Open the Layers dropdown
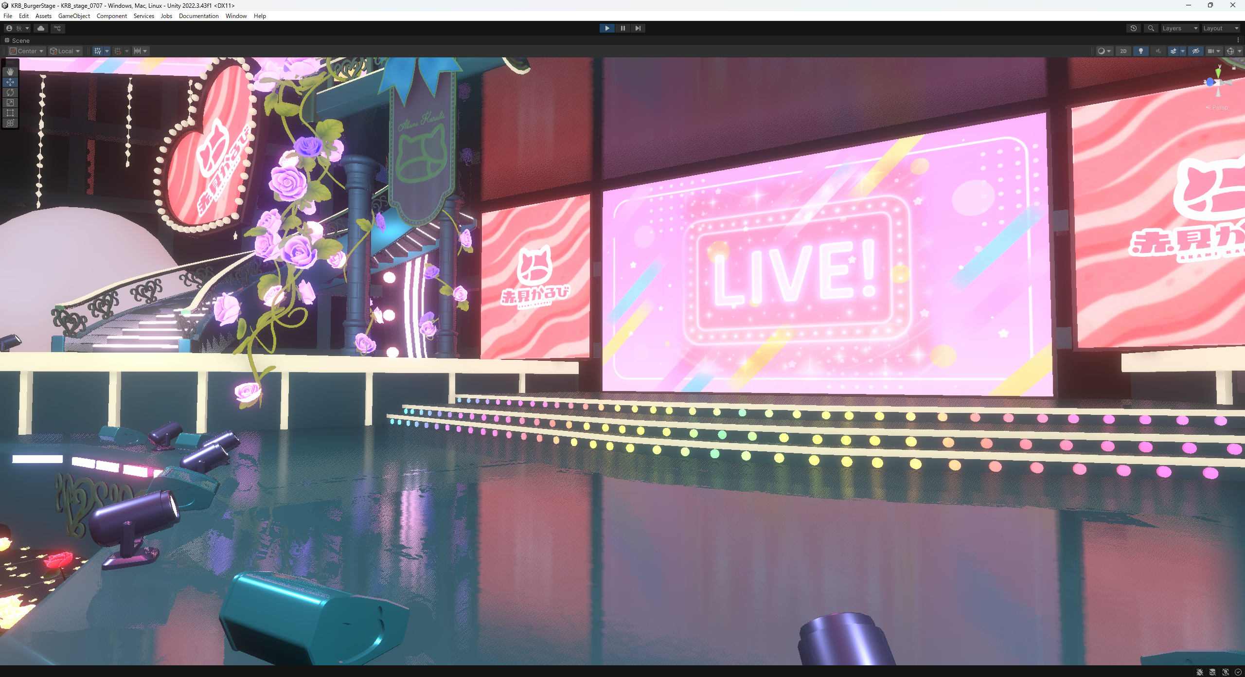1245x677 pixels. pyautogui.click(x=1179, y=28)
